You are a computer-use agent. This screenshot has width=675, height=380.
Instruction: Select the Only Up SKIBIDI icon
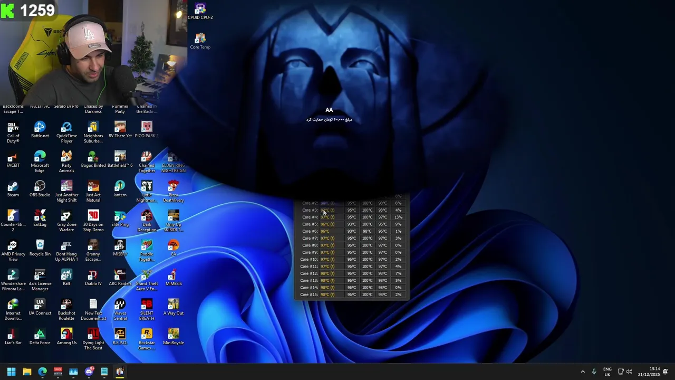(x=173, y=221)
